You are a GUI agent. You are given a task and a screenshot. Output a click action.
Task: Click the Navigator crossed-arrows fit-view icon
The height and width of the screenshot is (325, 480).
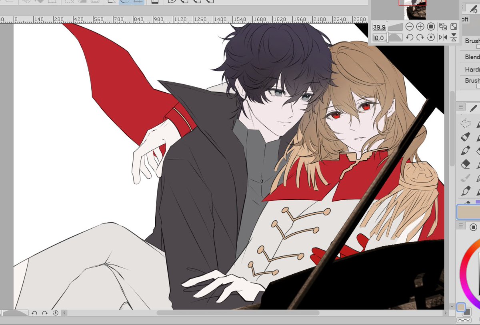[x=443, y=27]
